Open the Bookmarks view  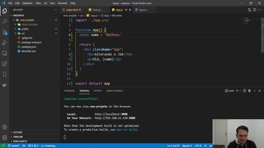point(5,74)
